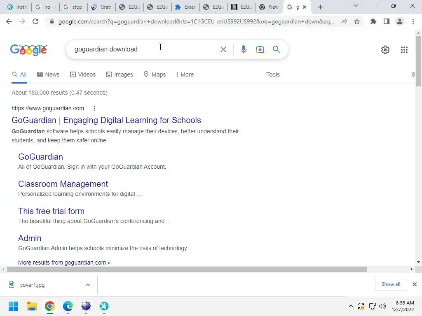Click the scroll down arrow of the page

tap(418, 262)
